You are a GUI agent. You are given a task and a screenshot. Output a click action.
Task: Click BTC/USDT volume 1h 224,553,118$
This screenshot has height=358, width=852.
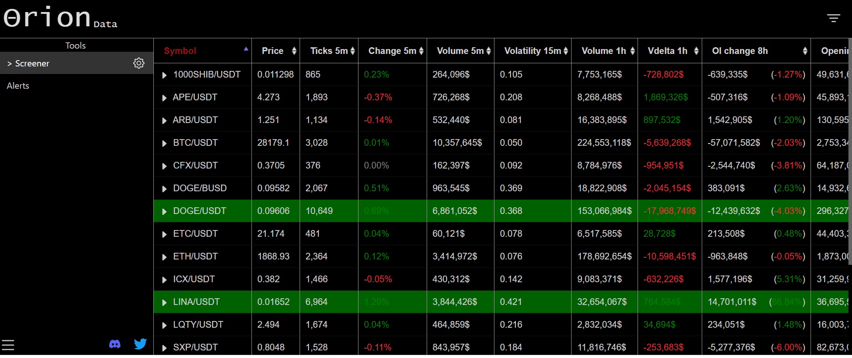point(604,143)
